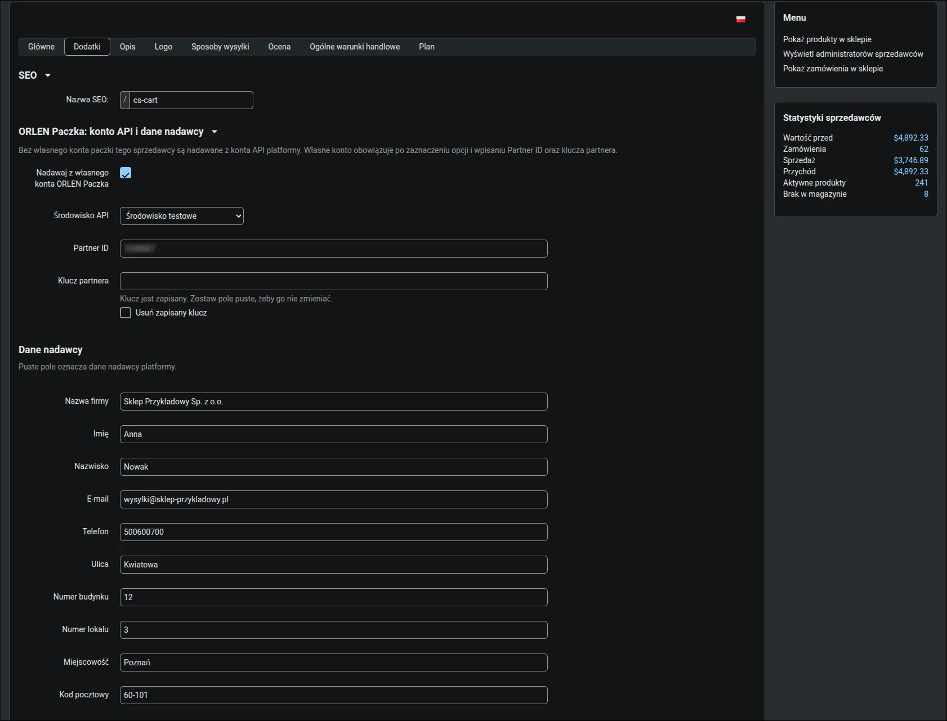Click the Nazwa firmy field
The height and width of the screenshot is (721, 947).
(x=334, y=402)
